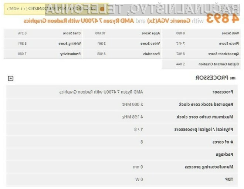
Task: Select the Spreadsheet Score value 8 967
Action: (180, 54)
